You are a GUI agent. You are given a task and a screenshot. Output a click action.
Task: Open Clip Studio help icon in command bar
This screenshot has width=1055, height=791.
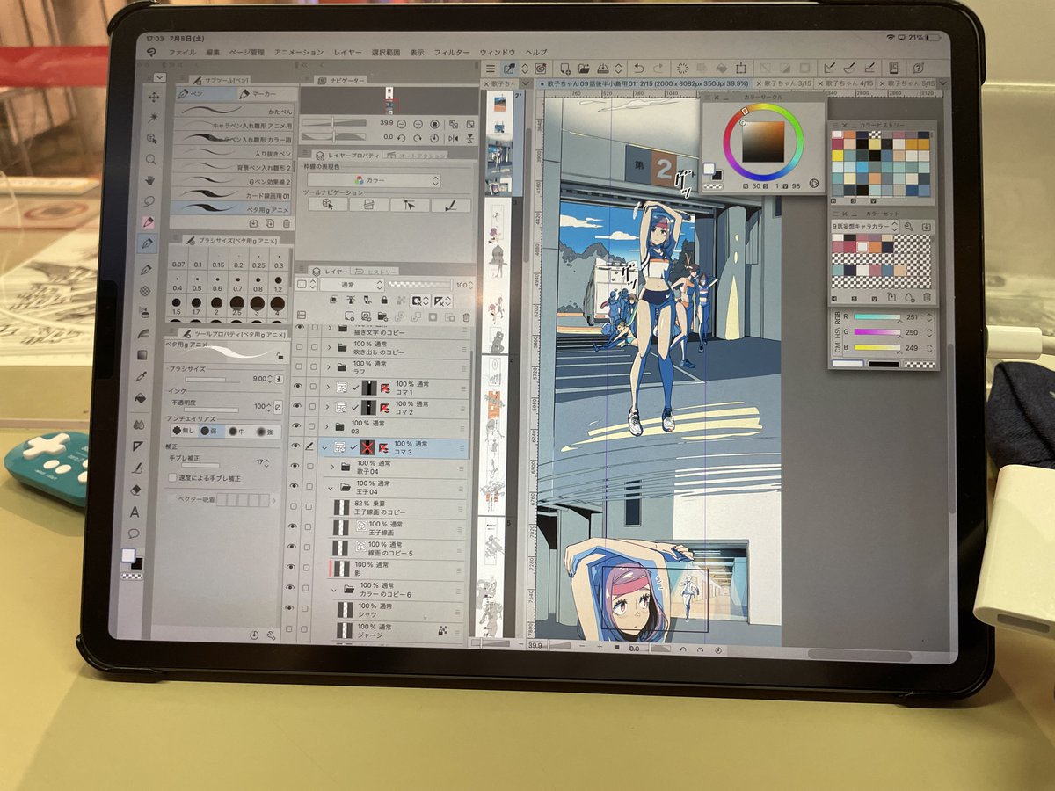[919, 67]
